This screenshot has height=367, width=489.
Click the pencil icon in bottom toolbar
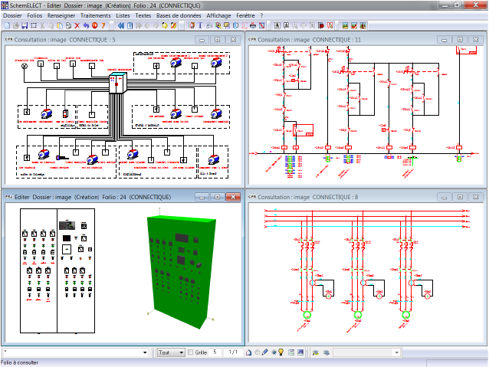click(265, 352)
